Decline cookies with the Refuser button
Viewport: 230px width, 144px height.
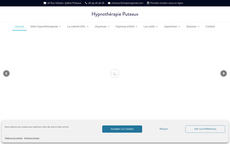[x=164, y=129]
